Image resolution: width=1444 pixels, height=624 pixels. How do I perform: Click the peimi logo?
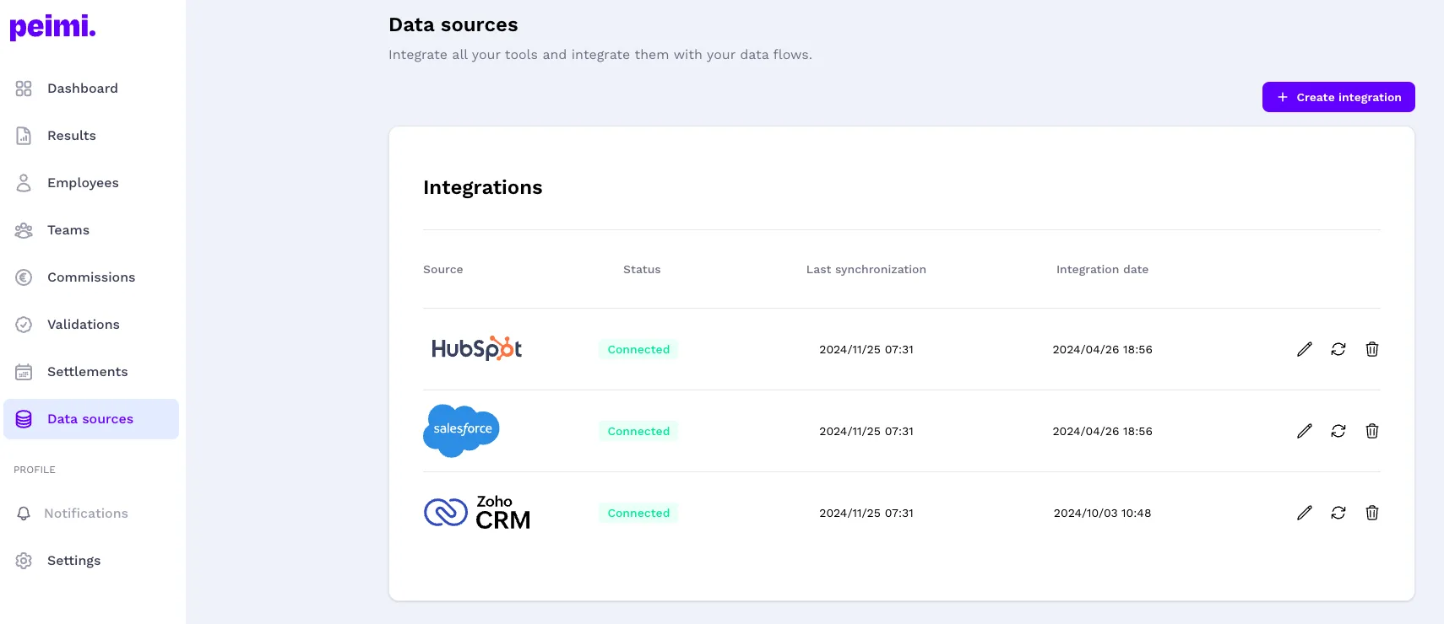(x=52, y=27)
